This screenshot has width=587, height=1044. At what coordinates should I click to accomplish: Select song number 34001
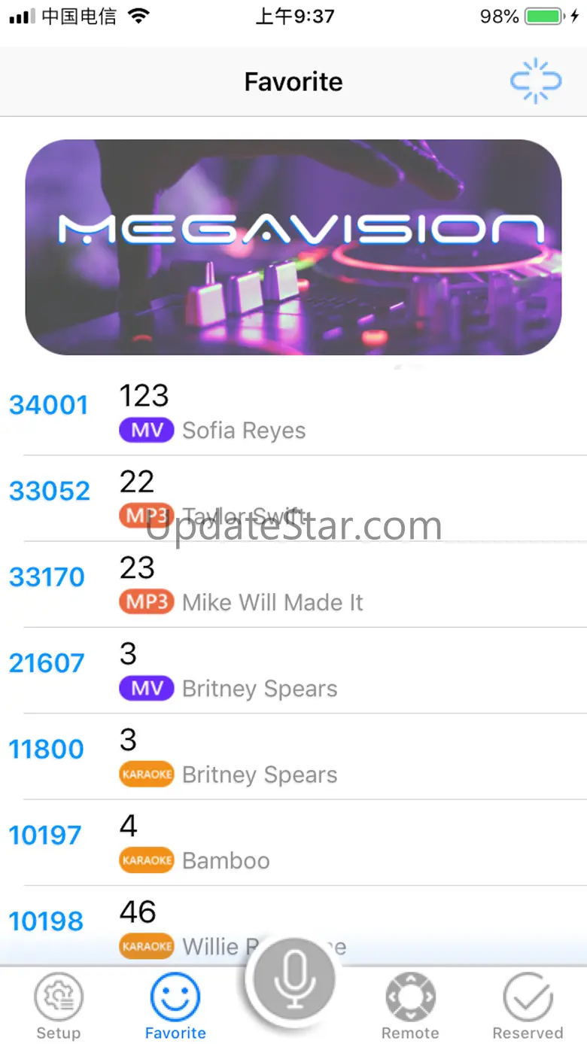coord(49,406)
